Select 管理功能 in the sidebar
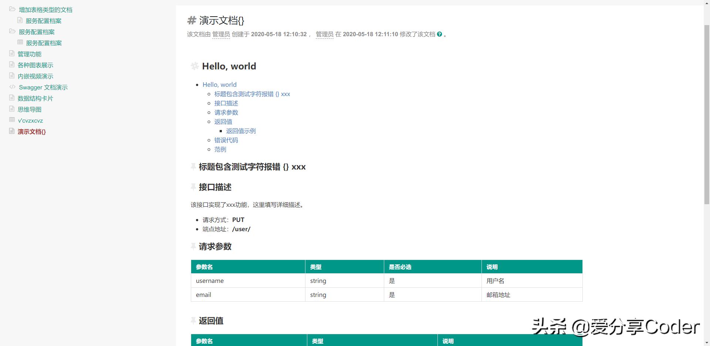 (x=29, y=54)
